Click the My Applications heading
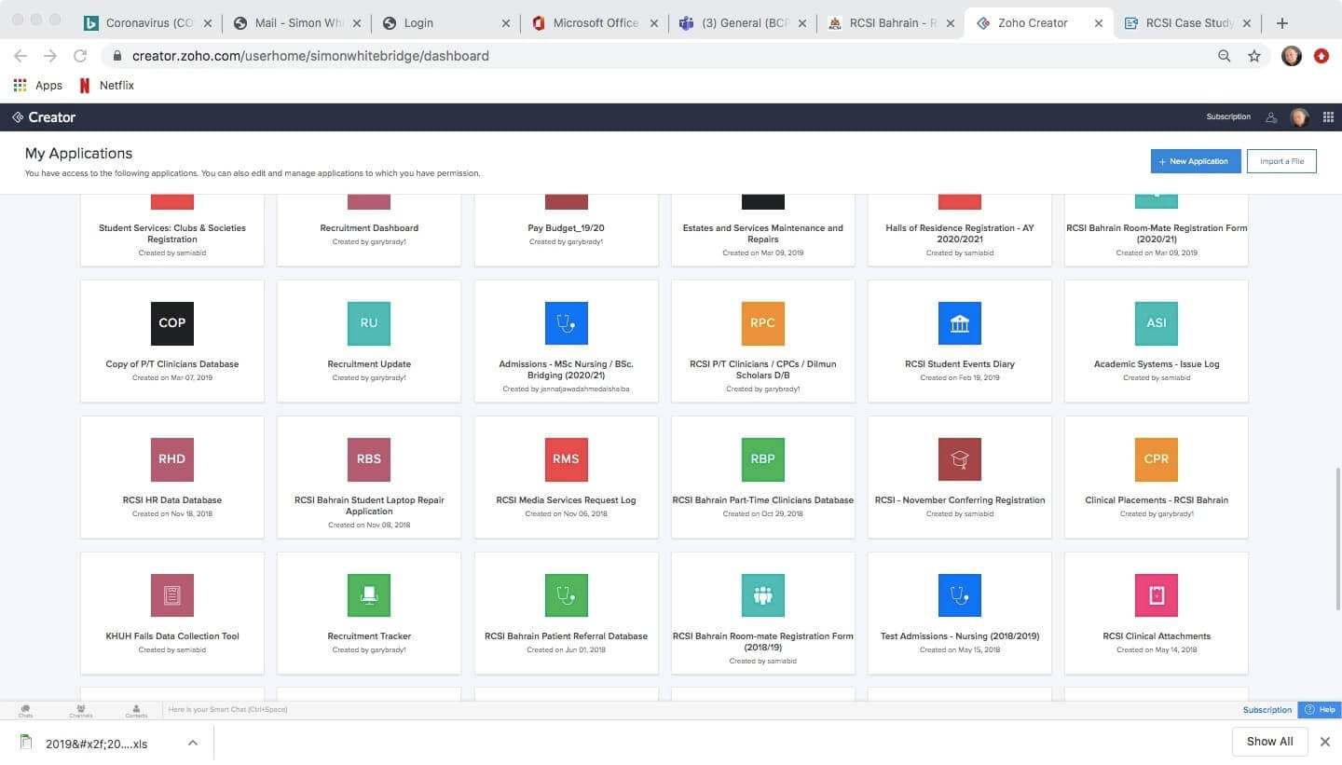This screenshot has height=765, width=1342. coord(78,154)
